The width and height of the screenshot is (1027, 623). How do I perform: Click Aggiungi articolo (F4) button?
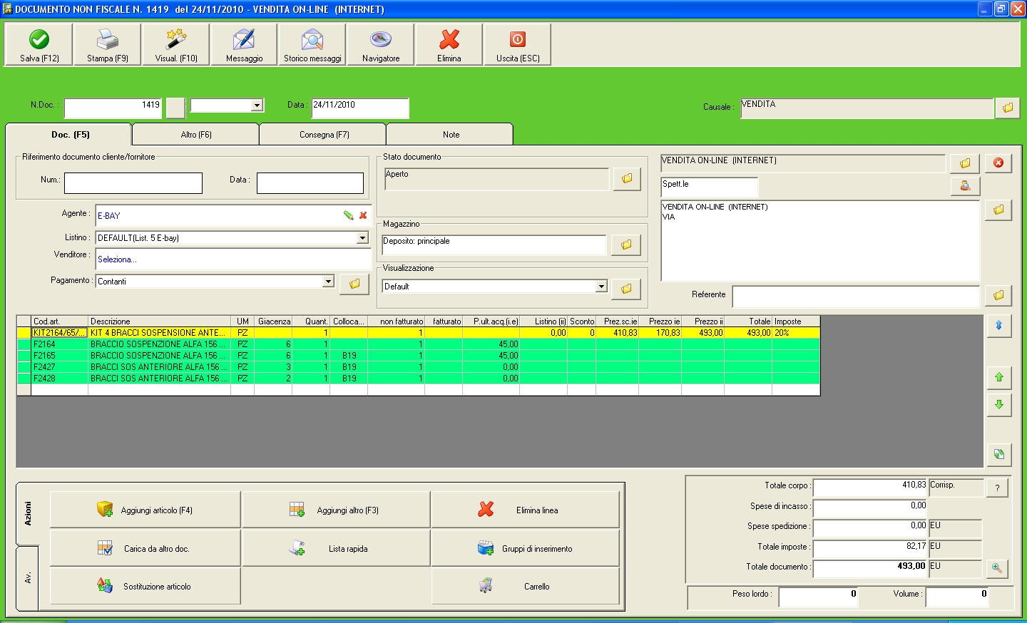[145, 510]
